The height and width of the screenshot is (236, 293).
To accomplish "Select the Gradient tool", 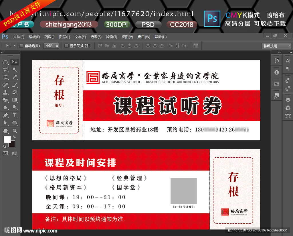I will (x=15, y=100).
